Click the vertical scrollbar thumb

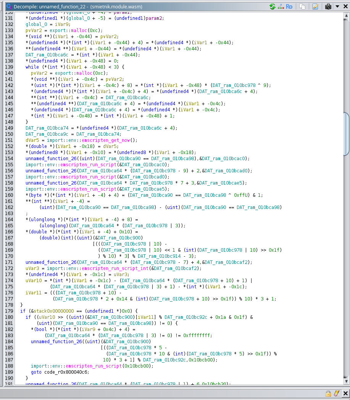(347, 134)
